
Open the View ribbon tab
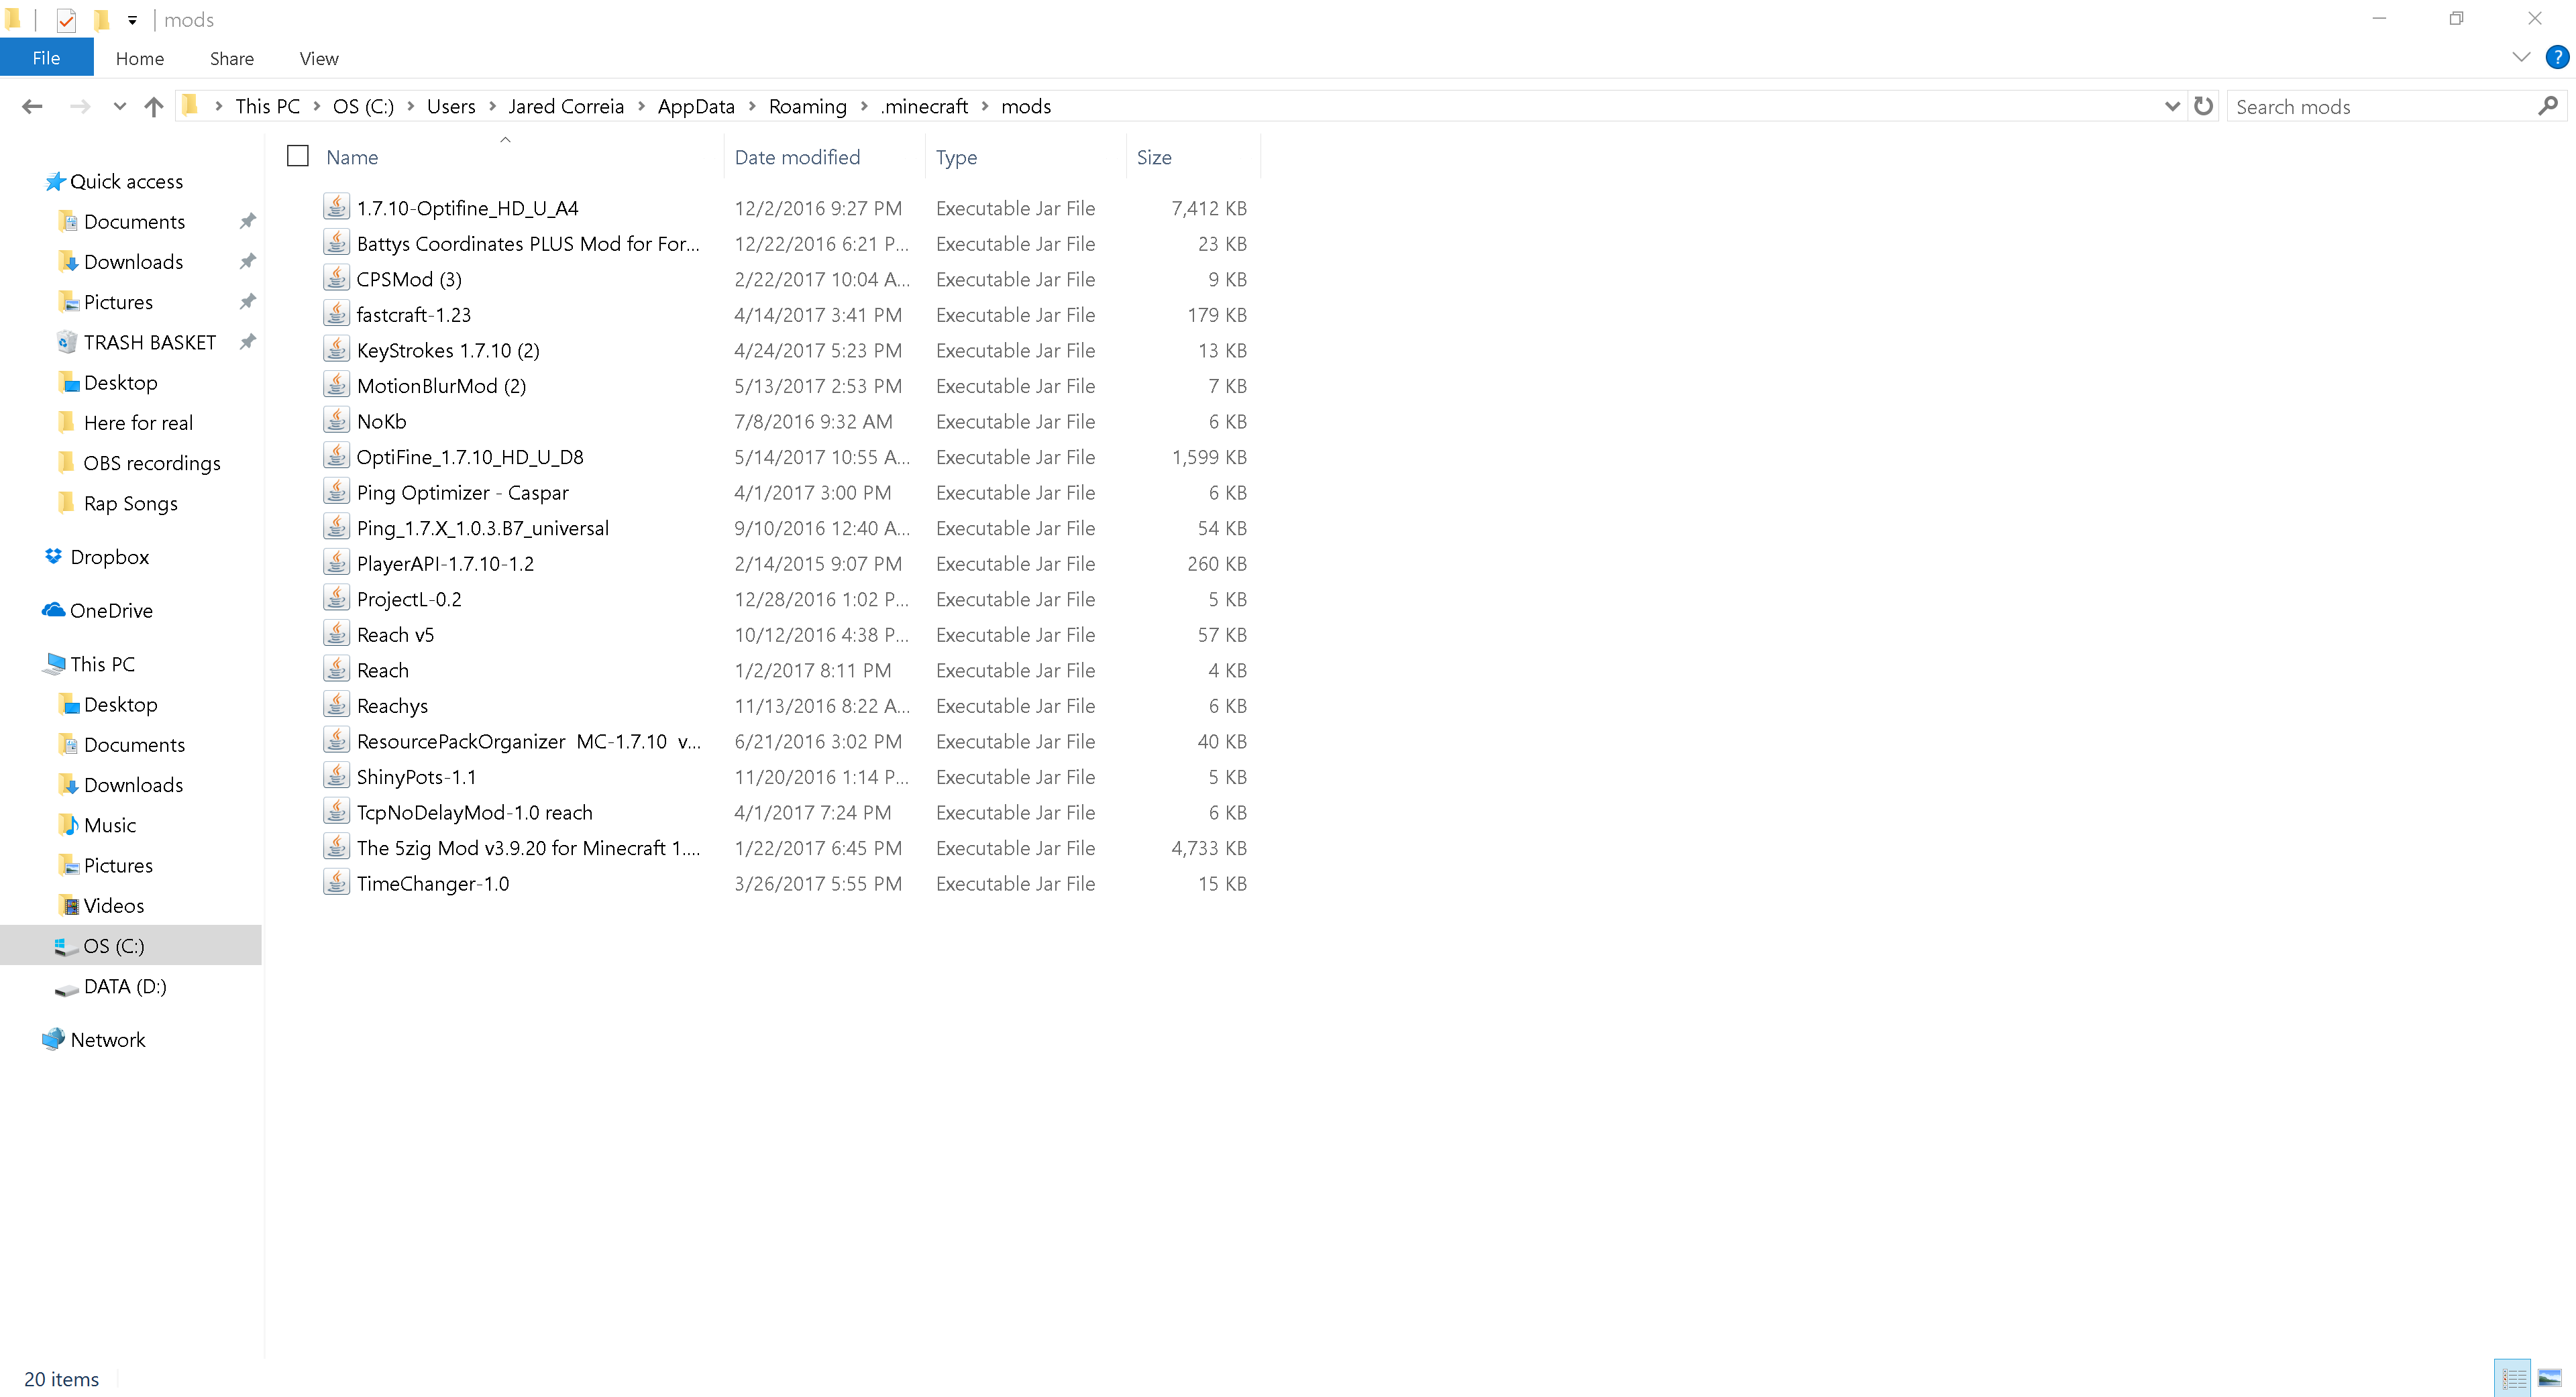[319, 59]
